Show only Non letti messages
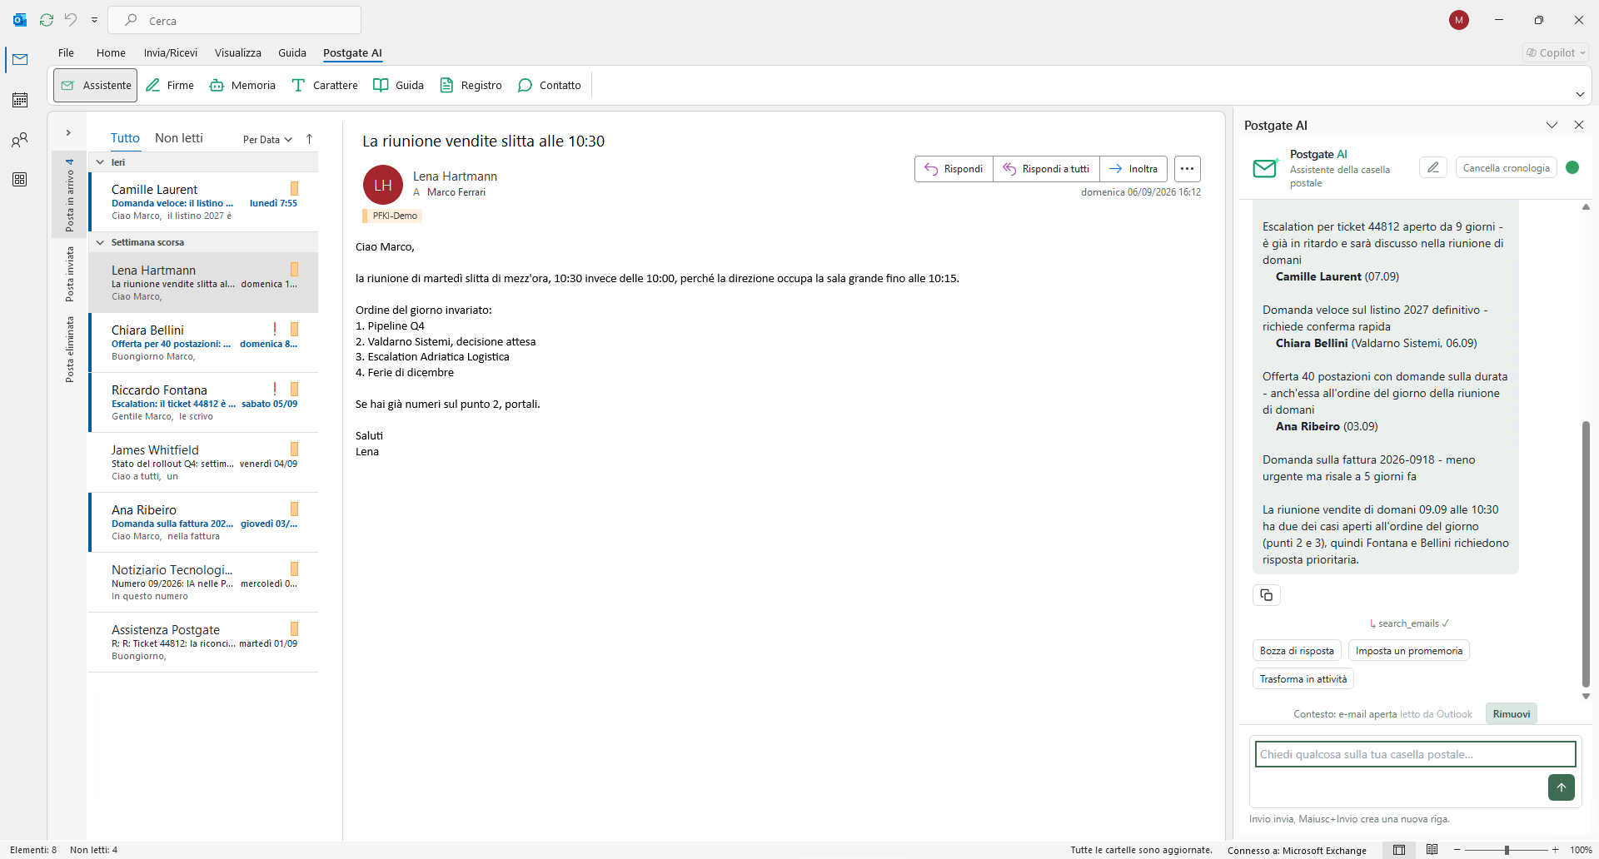This screenshot has width=1599, height=859. pyautogui.click(x=179, y=138)
